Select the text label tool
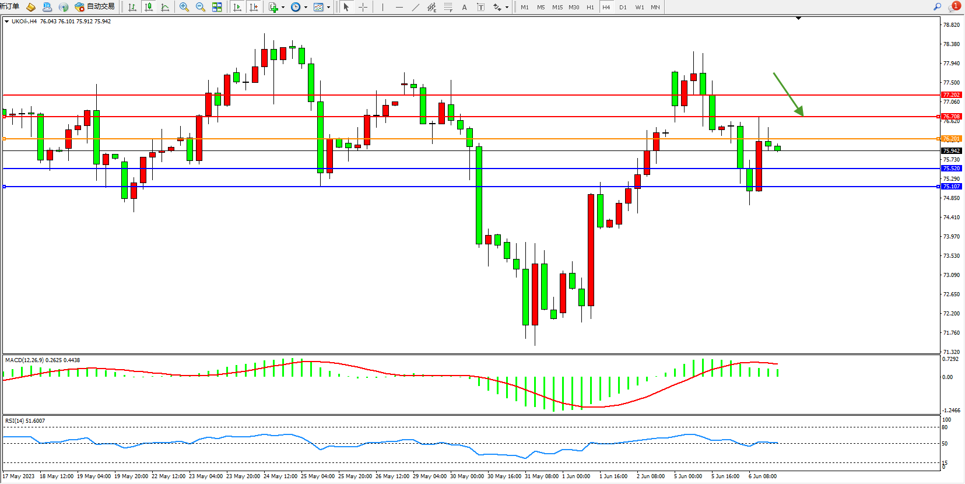This screenshot has width=965, height=484. tap(464, 7)
